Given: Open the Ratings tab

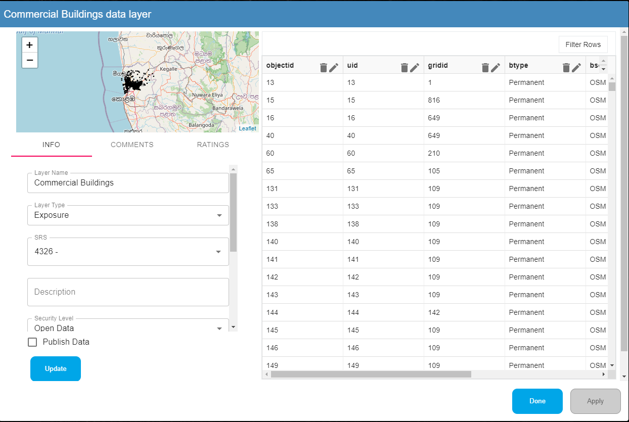Looking at the screenshot, I should point(213,145).
